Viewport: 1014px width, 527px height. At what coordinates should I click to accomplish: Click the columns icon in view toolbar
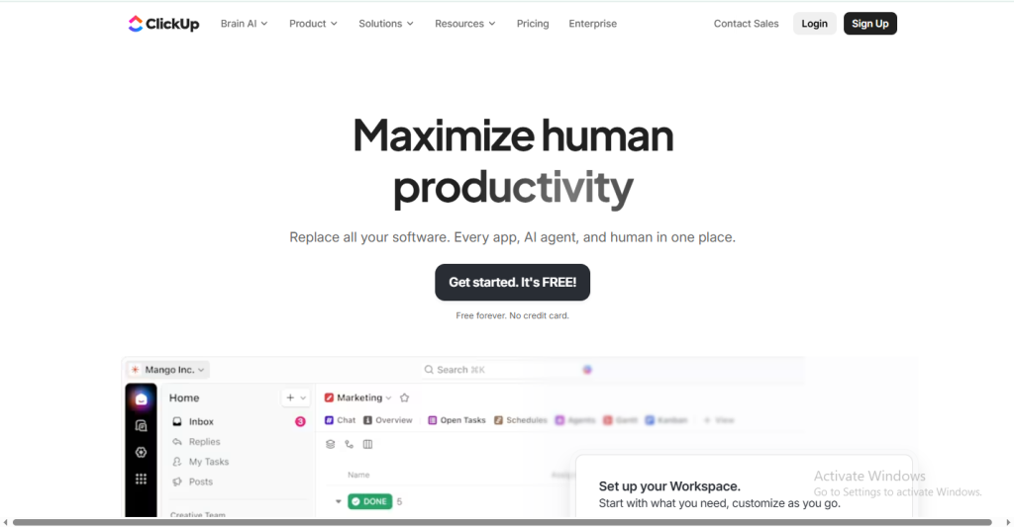[367, 444]
